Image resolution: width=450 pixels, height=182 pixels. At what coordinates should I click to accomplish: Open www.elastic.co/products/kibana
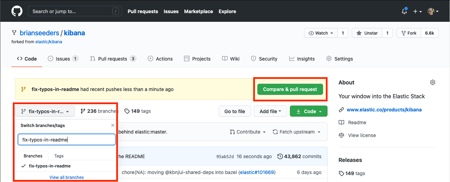click(384, 110)
